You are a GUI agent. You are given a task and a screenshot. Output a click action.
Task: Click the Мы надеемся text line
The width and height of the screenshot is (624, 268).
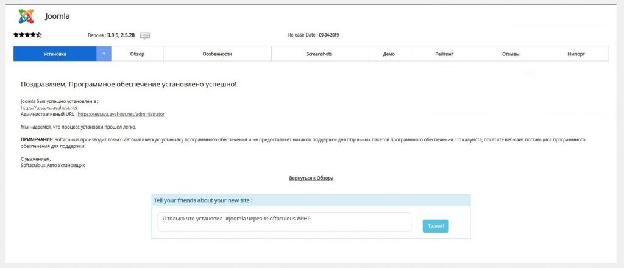[x=79, y=127]
